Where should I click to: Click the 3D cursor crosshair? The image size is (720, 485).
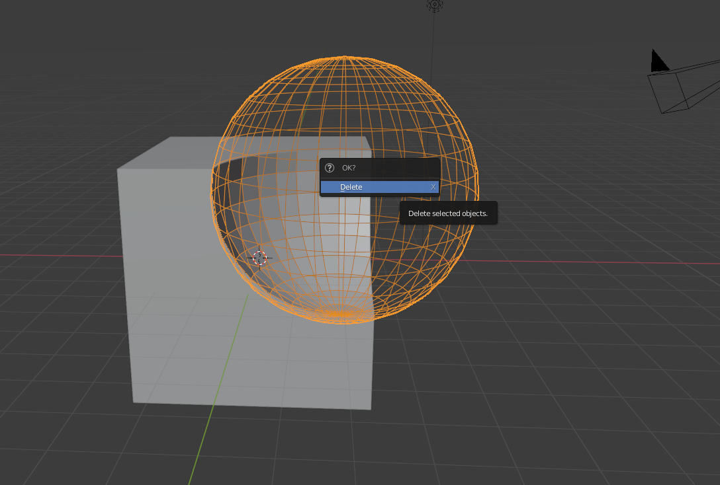click(259, 258)
